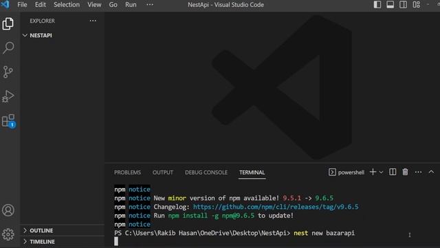The height and width of the screenshot is (248, 440).
Task: Click the EXPLORER panel title
Action: click(x=43, y=21)
